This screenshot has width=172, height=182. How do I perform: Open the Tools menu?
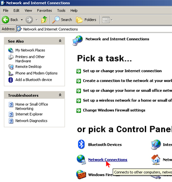click(x=61, y=10)
